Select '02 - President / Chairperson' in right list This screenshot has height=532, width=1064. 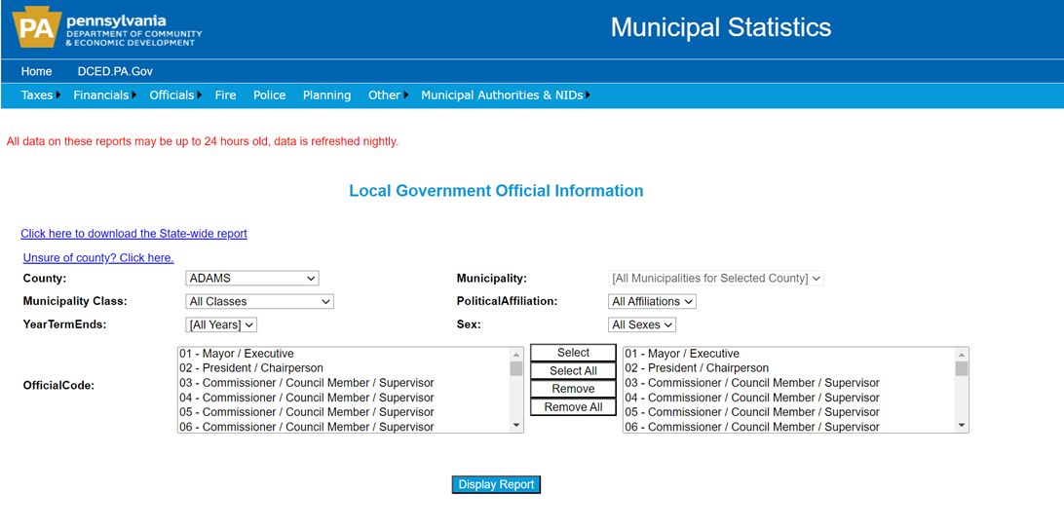[789, 367]
